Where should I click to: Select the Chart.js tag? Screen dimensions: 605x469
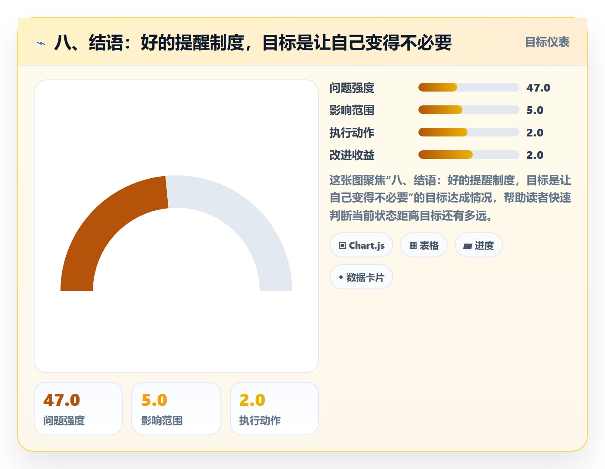click(x=361, y=245)
